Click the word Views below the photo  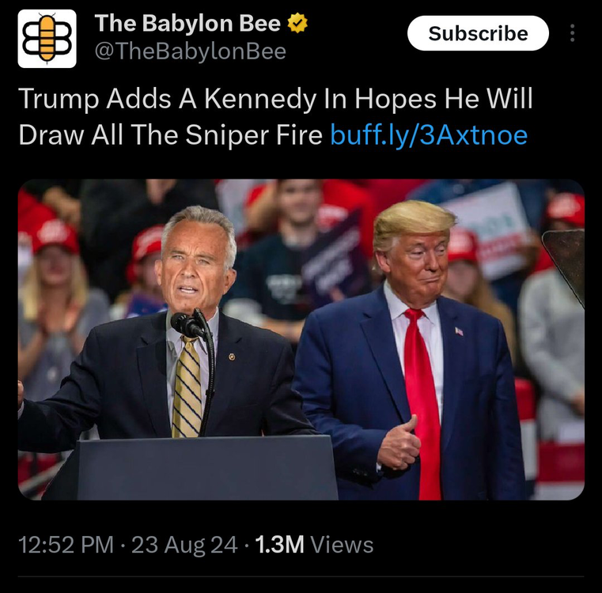coord(342,545)
